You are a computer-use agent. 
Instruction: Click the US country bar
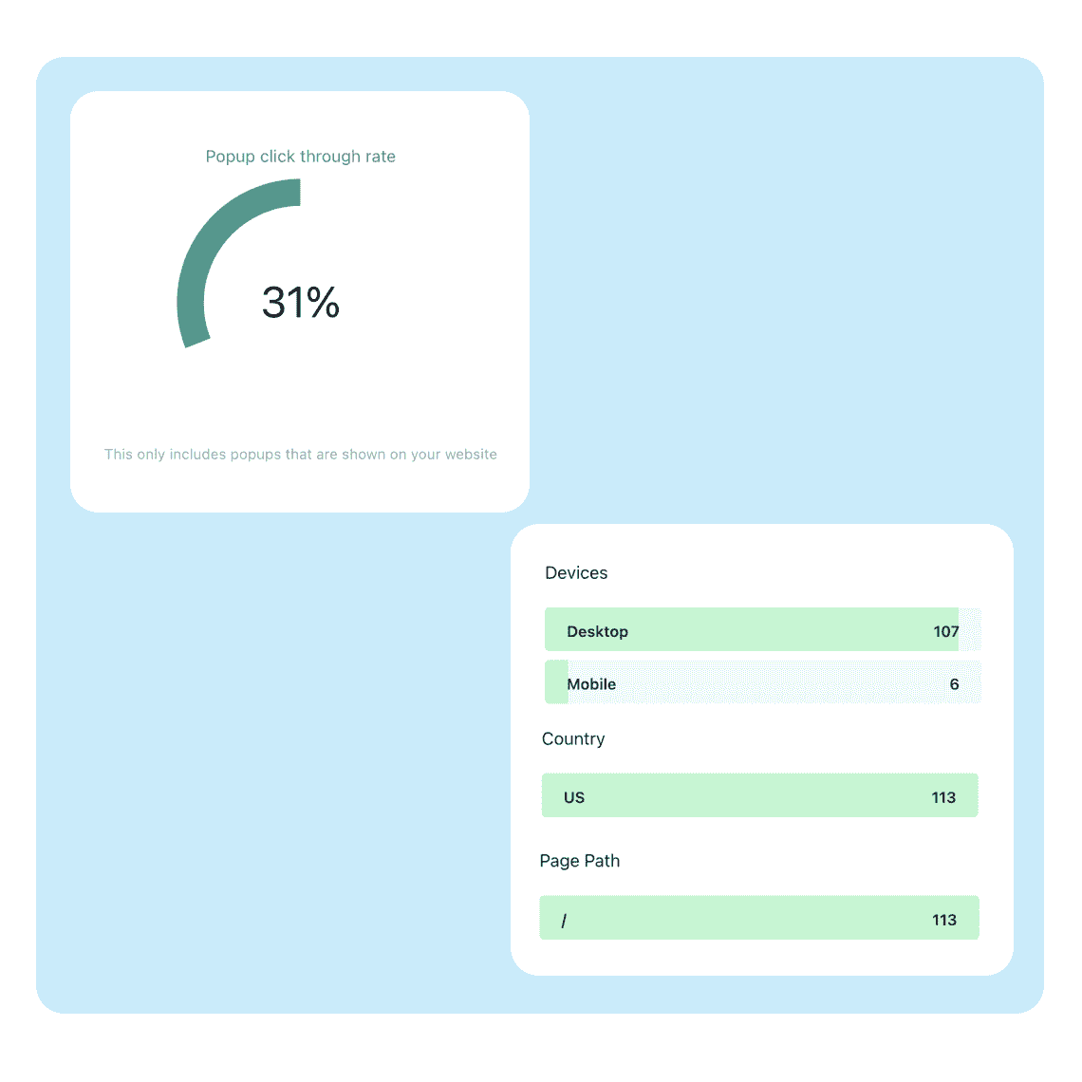759,795
